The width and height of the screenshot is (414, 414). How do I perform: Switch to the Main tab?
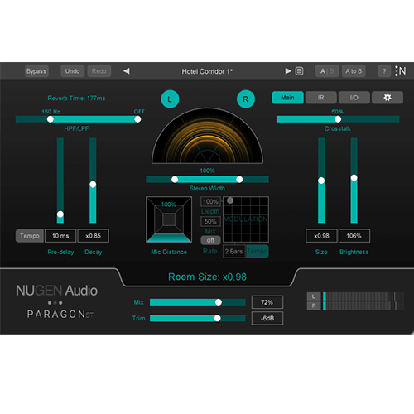pos(287,98)
